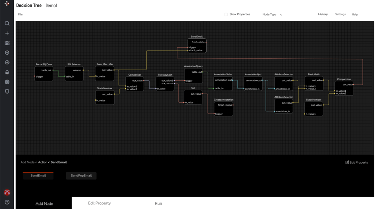This screenshot has width=376, height=209.
Task: Select the Sum_Max_Min node
Action: (x=105, y=73)
